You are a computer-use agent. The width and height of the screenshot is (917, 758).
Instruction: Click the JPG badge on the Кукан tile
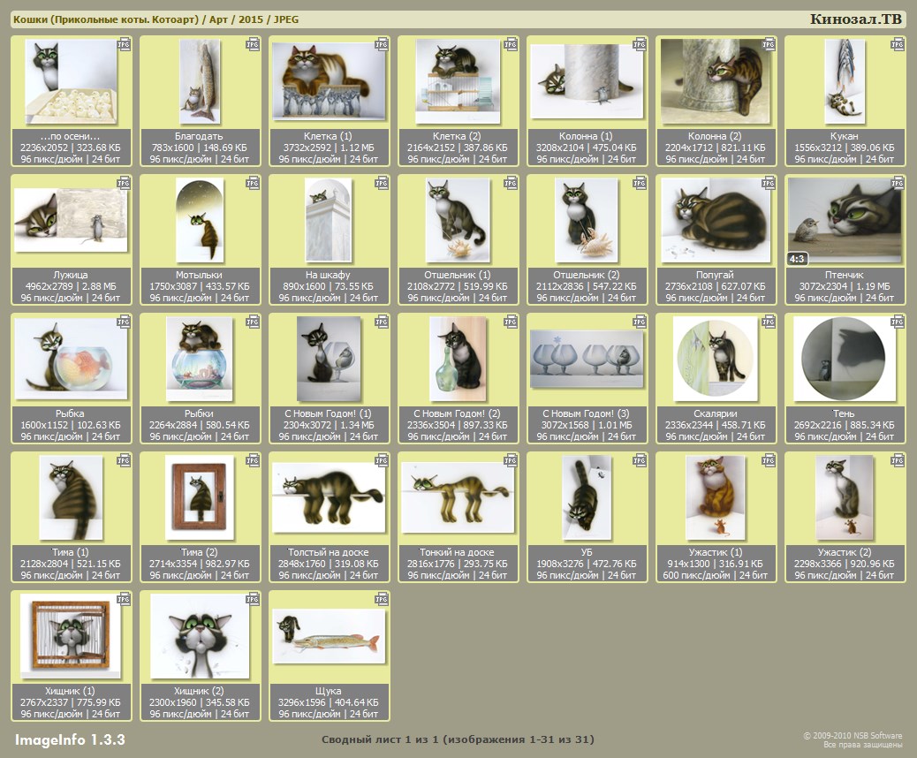tap(898, 44)
